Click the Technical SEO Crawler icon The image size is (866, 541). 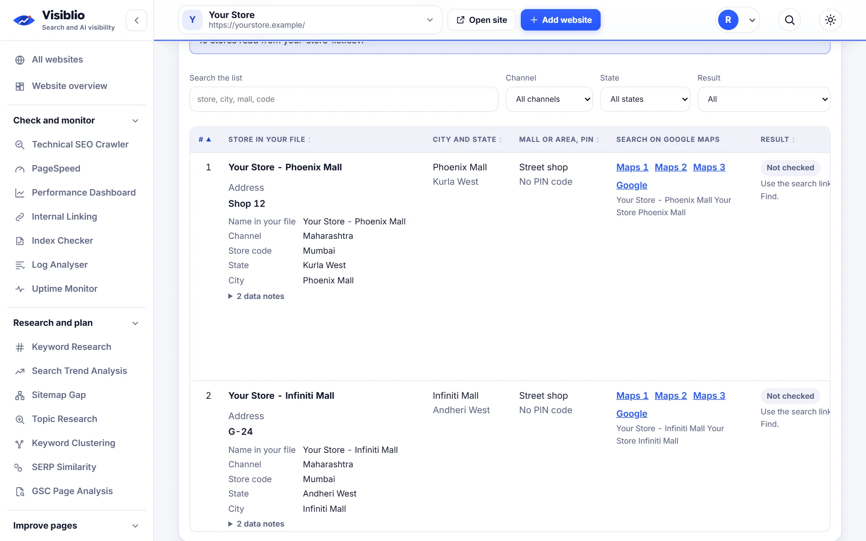point(20,145)
